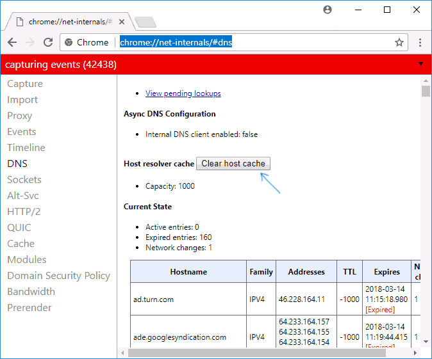The height and width of the screenshot is (359, 432).
Task: Open the Timeline section
Action: coord(26,147)
